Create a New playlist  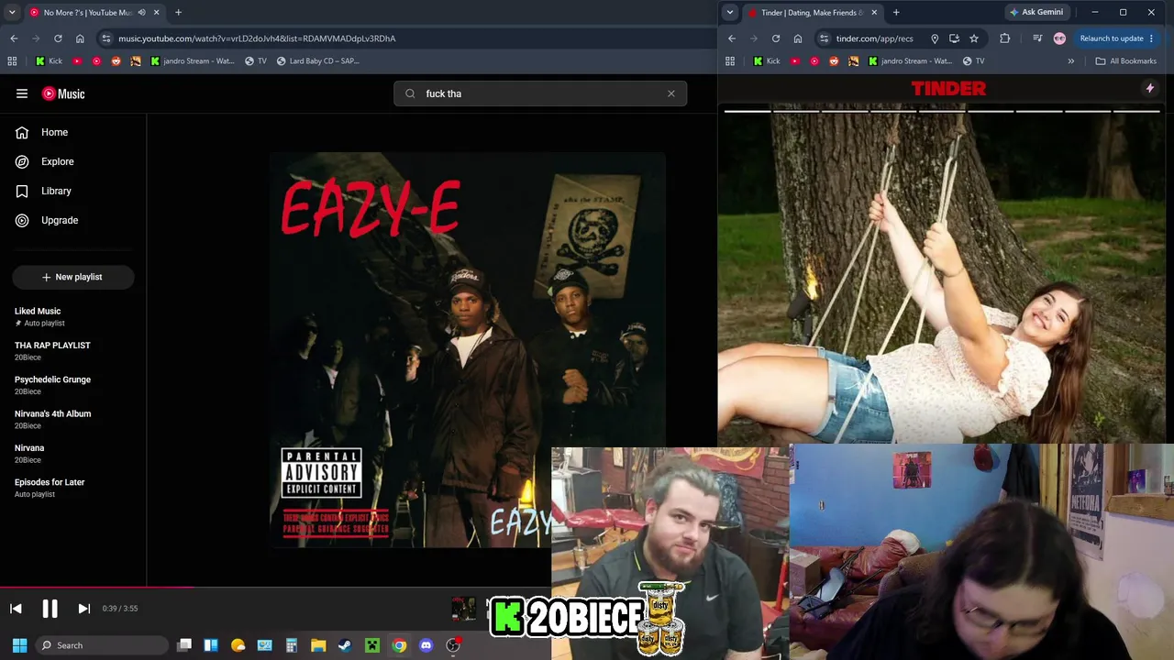click(x=73, y=277)
